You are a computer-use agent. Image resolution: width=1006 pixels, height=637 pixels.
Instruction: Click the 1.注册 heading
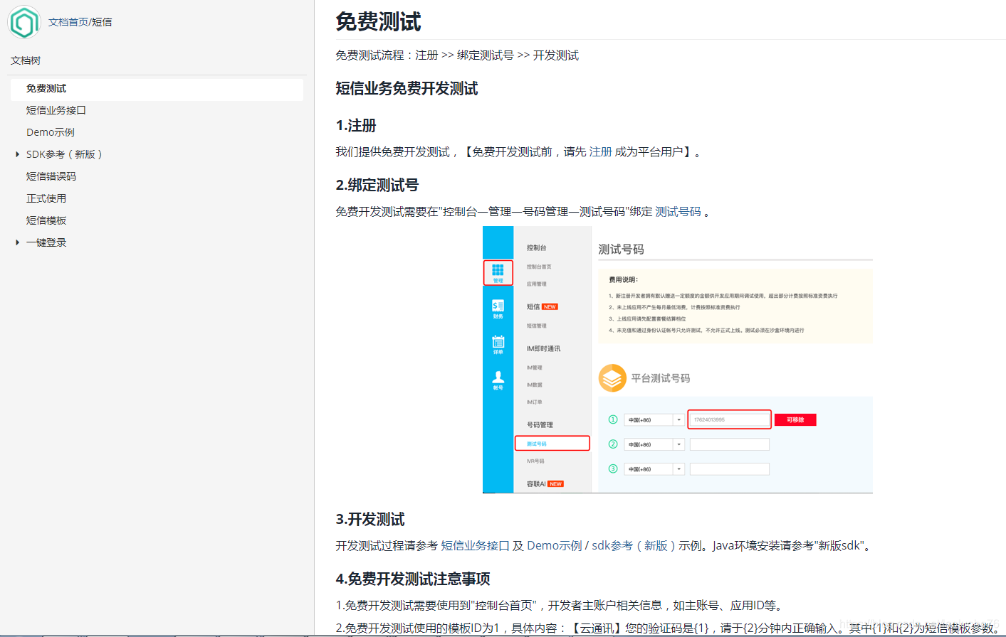tap(356, 125)
